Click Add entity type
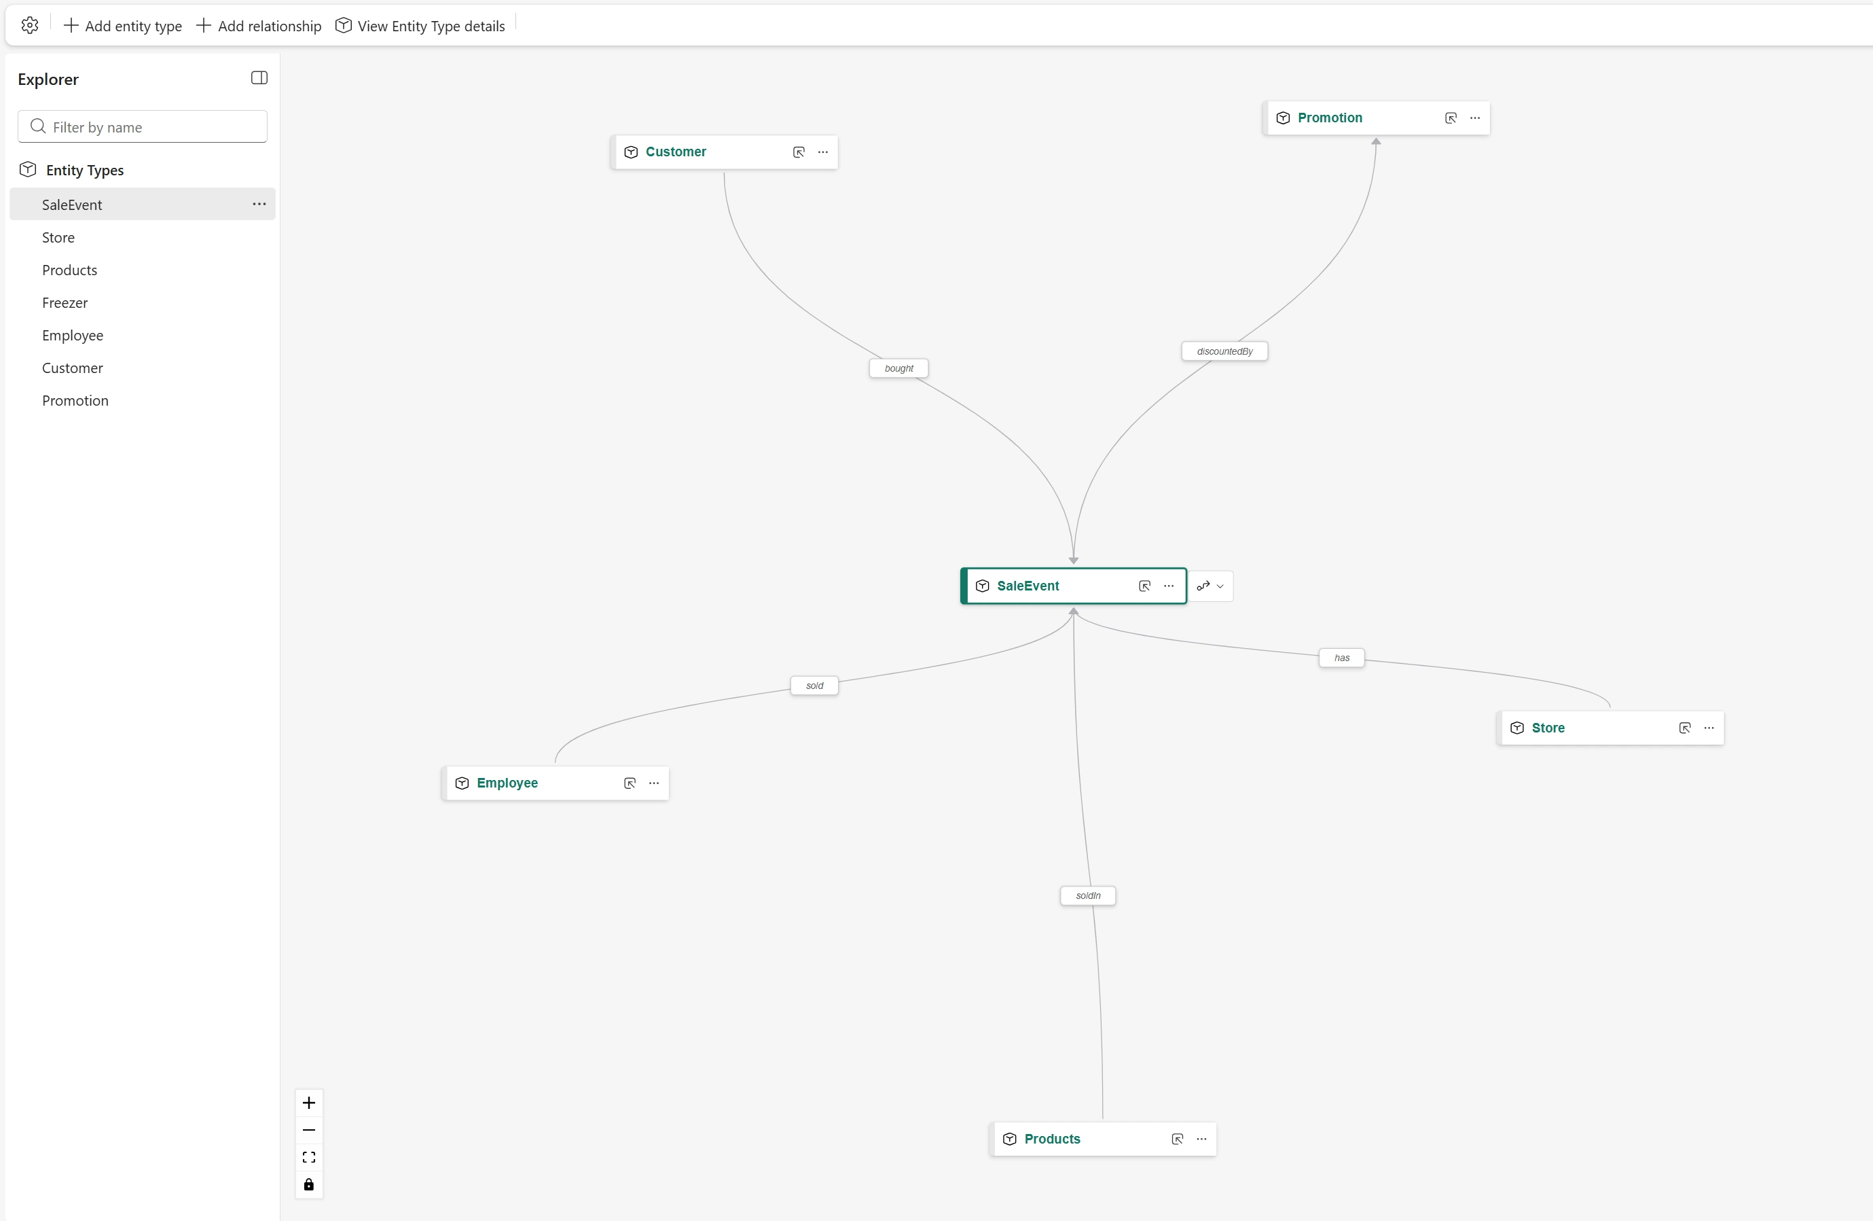This screenshot has width=1873, height=1221. coord(123,25)
